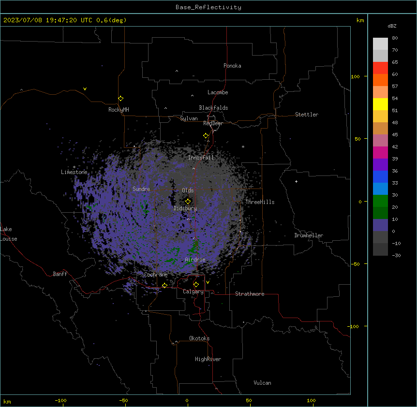Click the 80 dBZ white legend swatch
This screenshot has height=407, width=417.
(x=380, y=44)
